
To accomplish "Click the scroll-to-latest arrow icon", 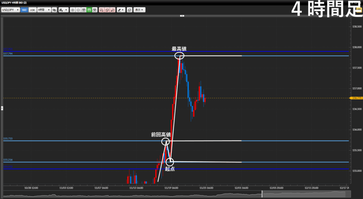I will [x=95, y=10].
